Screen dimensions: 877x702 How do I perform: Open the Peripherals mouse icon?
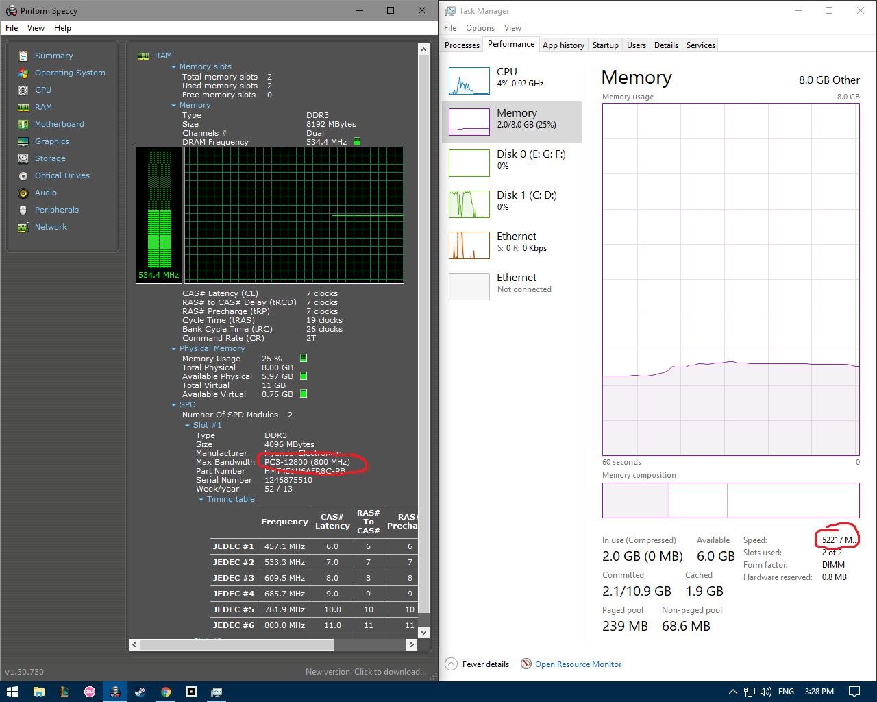[x=23, y=210]
